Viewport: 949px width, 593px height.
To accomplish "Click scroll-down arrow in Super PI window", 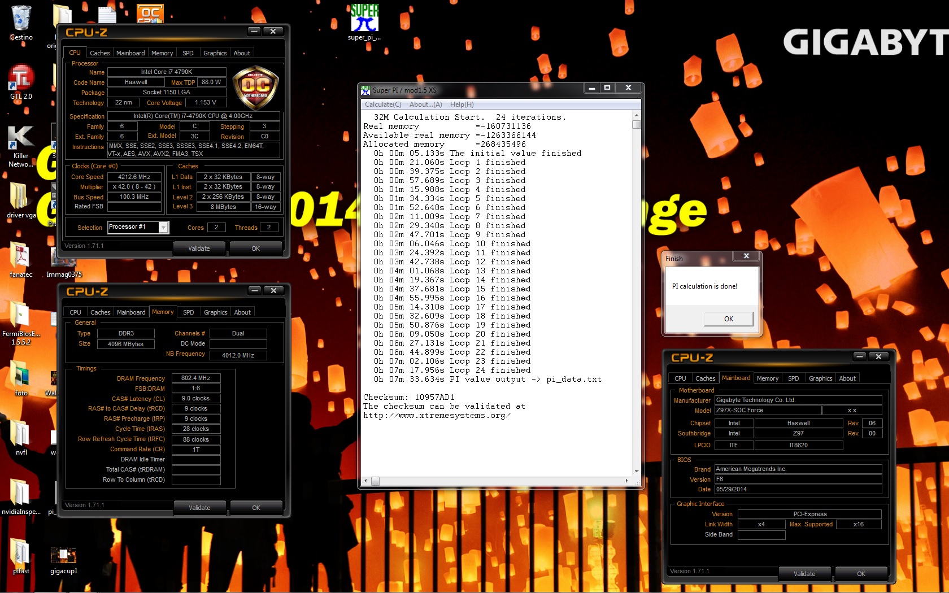I will (x=637, y=471).
